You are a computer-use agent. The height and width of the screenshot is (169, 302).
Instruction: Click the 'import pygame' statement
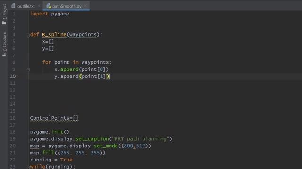coord(50,14)
